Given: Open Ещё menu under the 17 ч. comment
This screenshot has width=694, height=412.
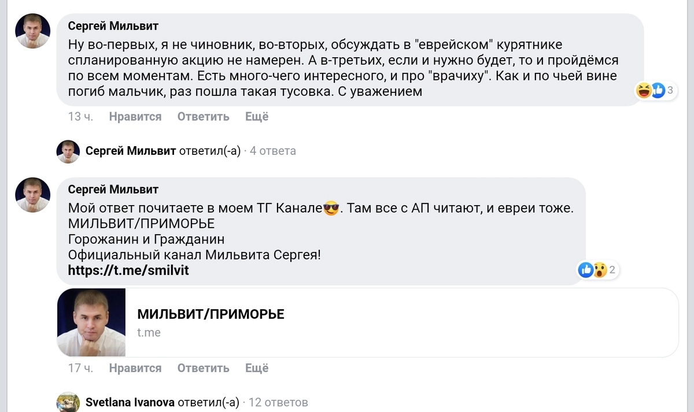Looking at the screenshot, I should point(257,368).
